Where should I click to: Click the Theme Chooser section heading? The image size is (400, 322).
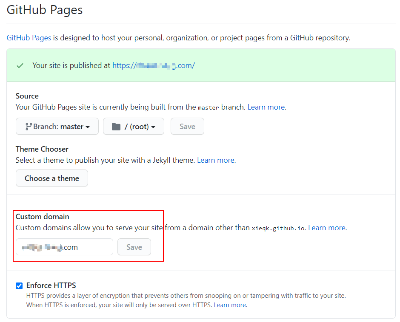point(42,149)
